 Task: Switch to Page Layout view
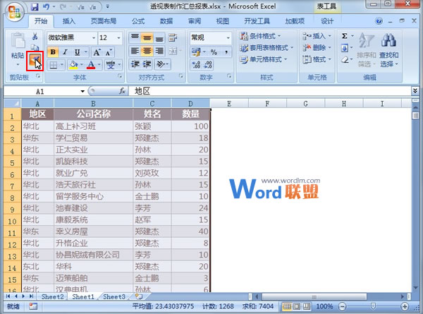click(x=297, y=306)
